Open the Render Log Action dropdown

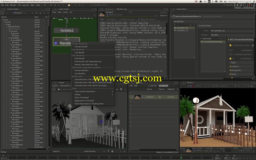pyautogui.click(x=164, y=16)
